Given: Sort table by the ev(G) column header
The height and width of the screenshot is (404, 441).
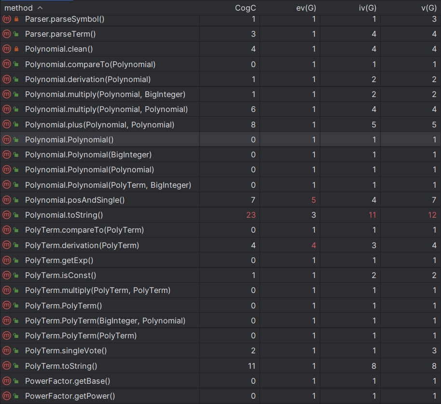Looking at the screenshot, I should (306, 8).
